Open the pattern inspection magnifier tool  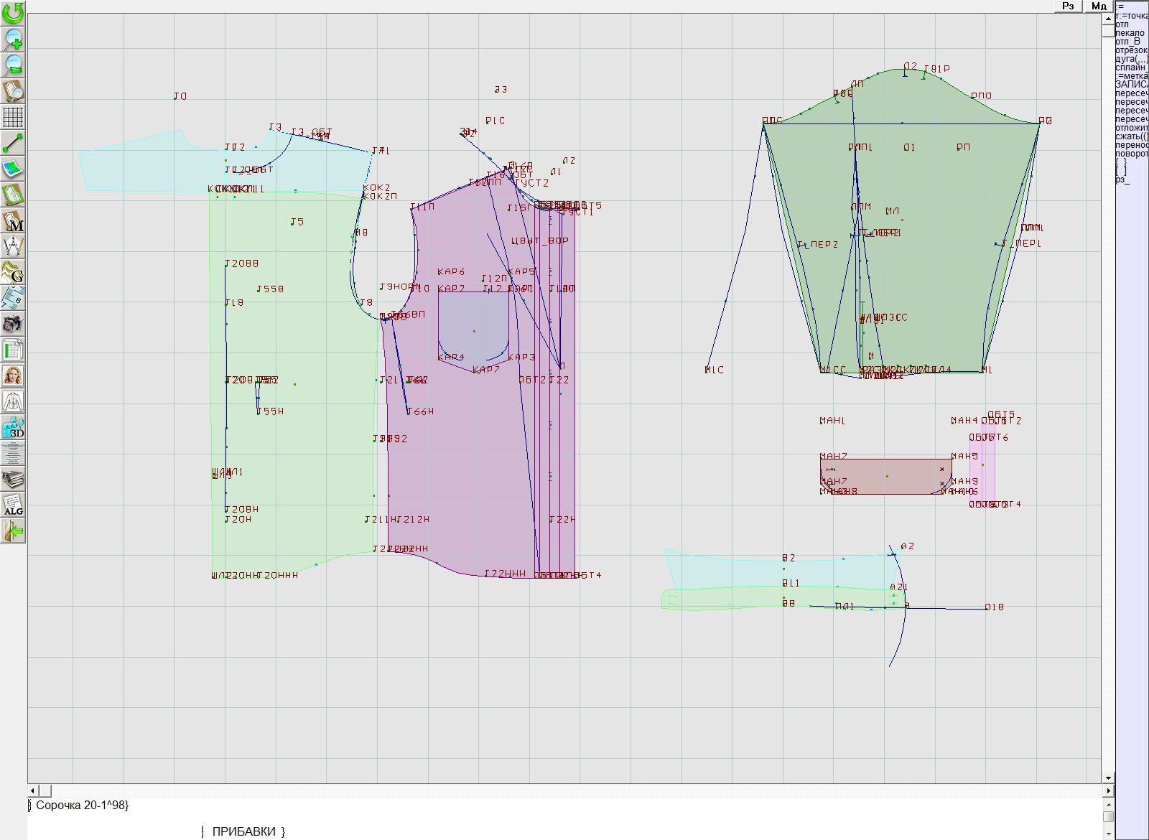click(x=13, y=92)
